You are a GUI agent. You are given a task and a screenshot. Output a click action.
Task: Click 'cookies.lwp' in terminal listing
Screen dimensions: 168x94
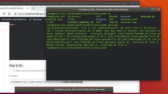pyautogui.click(x=54, y=19)
